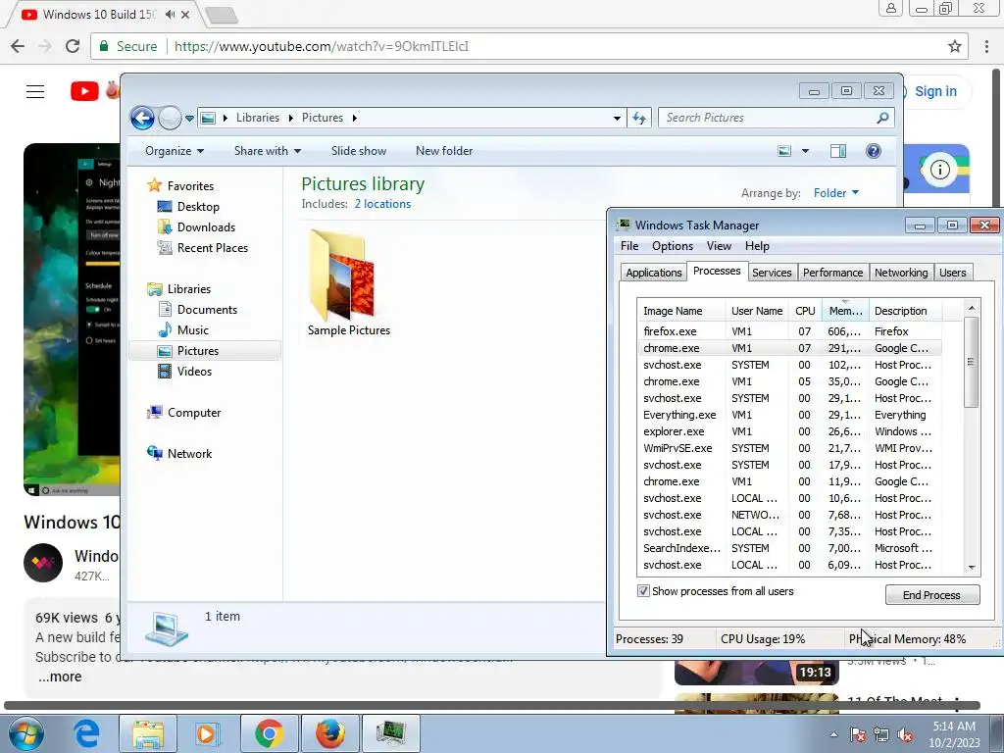Click the network tray icon

[881, 734]
